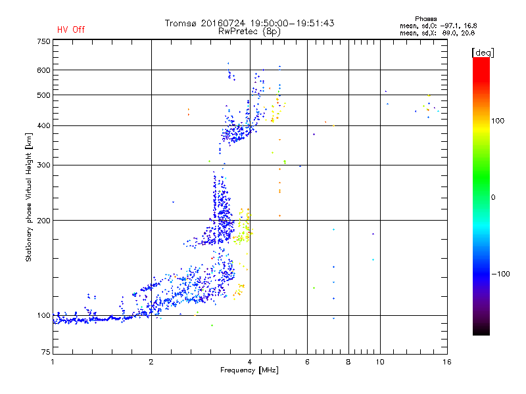Click the "Frequency [MHz]" axis title
This screenshot has height=394, width=526.
tap(249, 370)
